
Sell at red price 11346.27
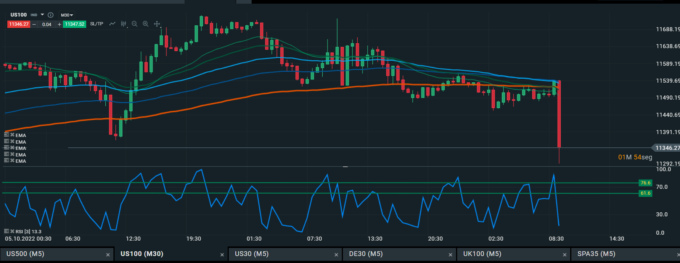[19, 24]
